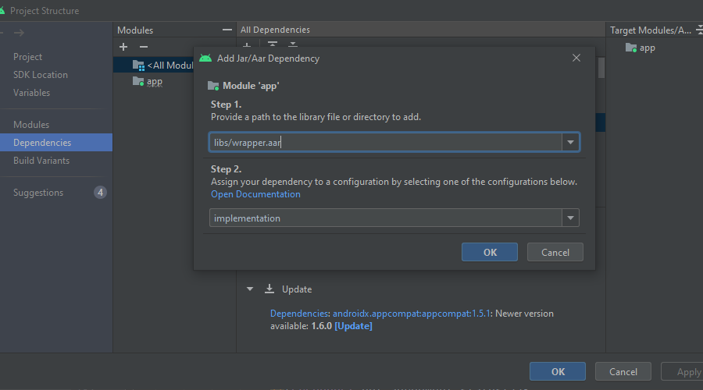
Task: Click the remove module minus icon
Action: [x=143, y=47]
